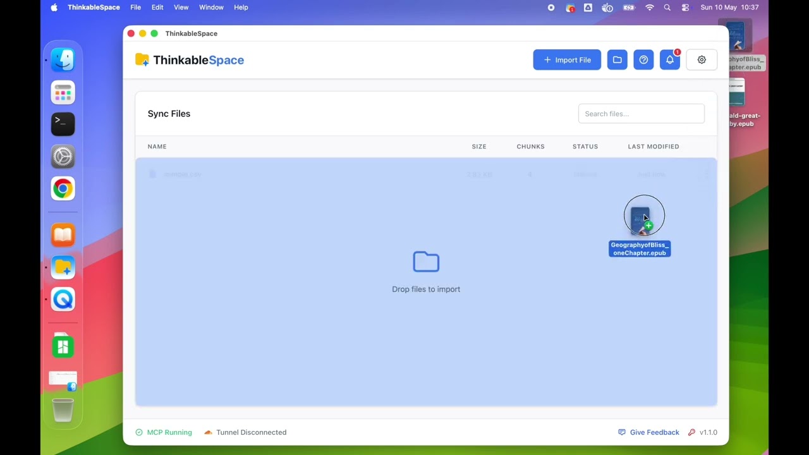
Task: Open the Give Feedback link
Action: click(648, 432)
